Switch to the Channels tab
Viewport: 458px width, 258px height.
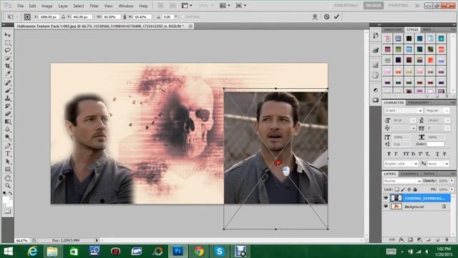click(x=409, y=173)
